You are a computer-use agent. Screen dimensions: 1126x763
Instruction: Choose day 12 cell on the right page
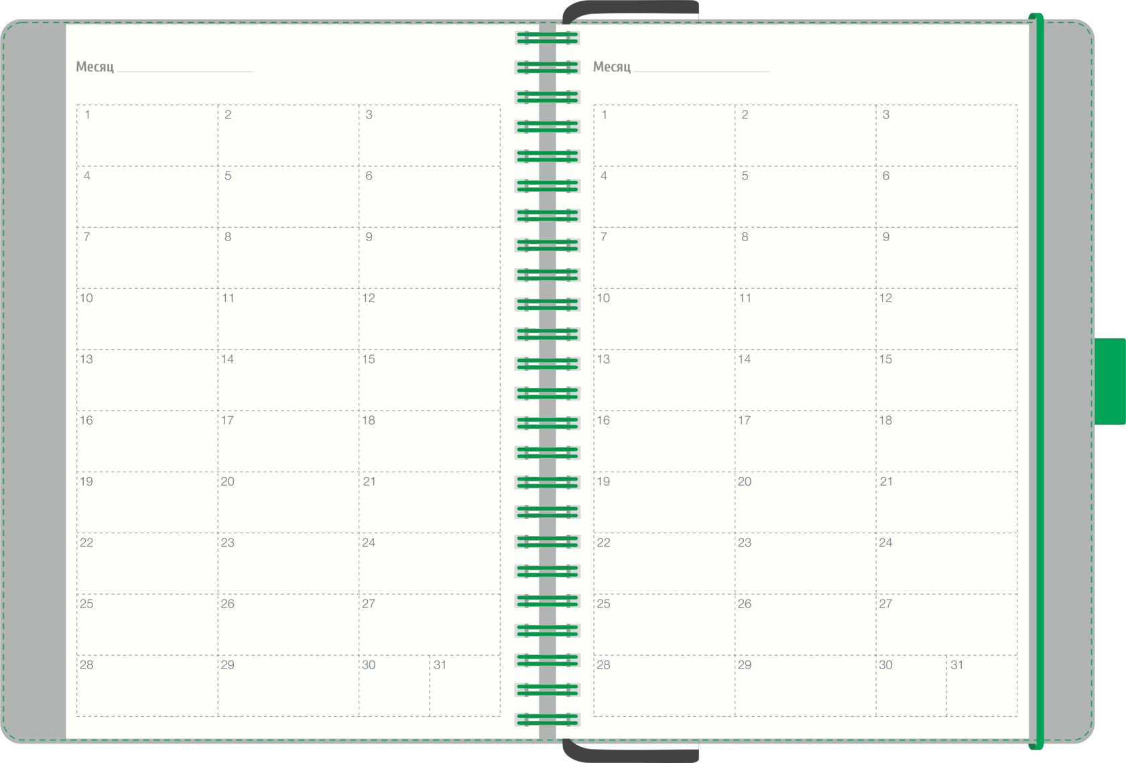[946, 319]
